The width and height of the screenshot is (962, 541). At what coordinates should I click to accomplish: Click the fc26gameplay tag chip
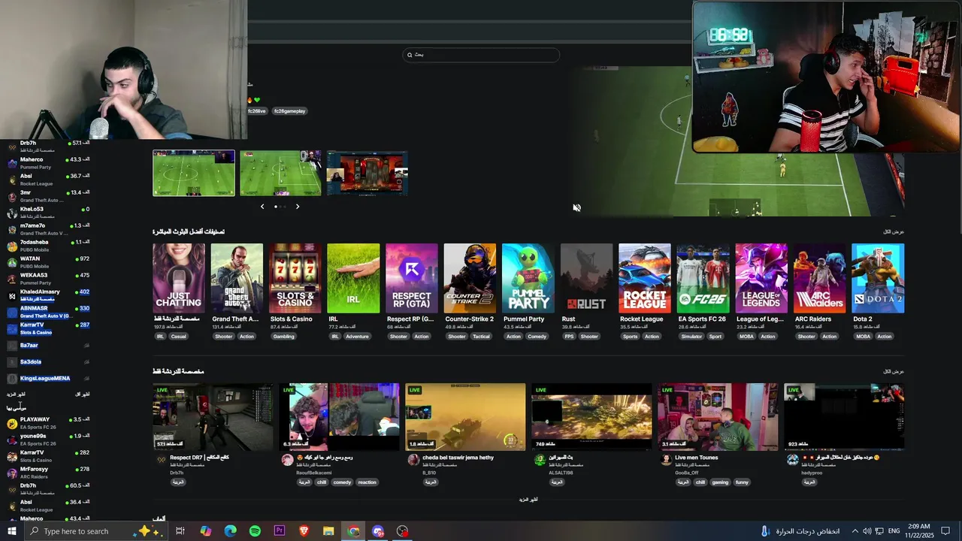(x=289, y=111)
